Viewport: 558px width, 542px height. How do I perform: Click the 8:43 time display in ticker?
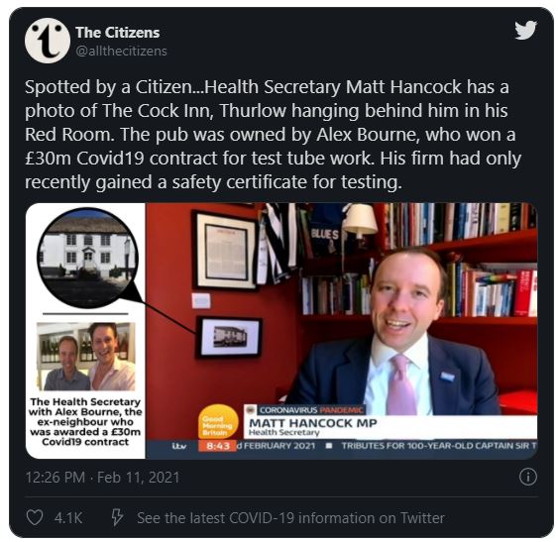tap(217, 446)
